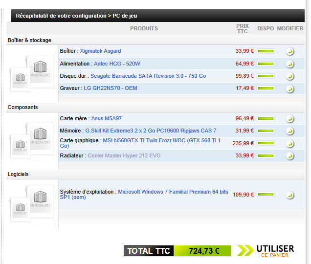The image size is (311, 264).
Task: Open the Xigmatek Asgard product link
Action: click(x=100, y=51)
